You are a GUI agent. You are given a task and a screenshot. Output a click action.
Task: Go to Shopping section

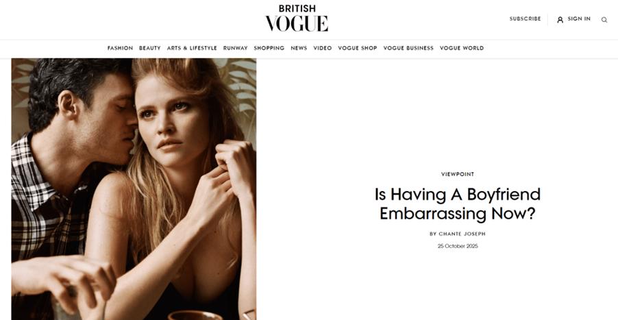click(x=269, y=48)
